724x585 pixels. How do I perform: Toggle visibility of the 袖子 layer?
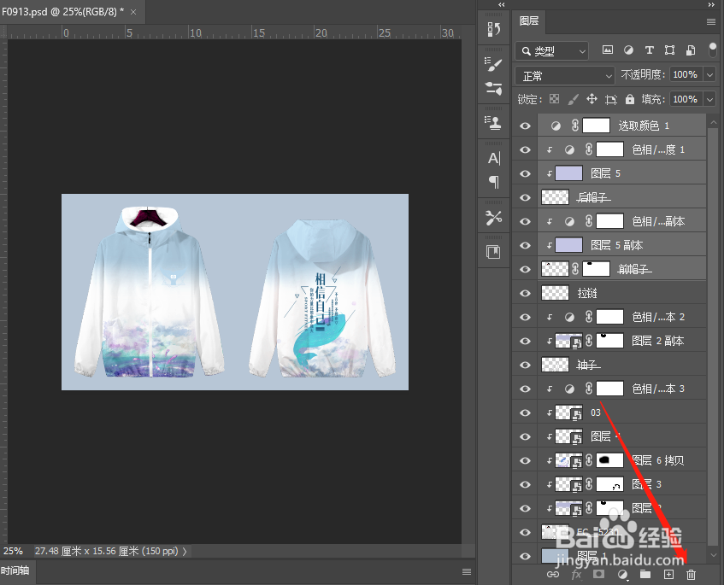point(525,365)
